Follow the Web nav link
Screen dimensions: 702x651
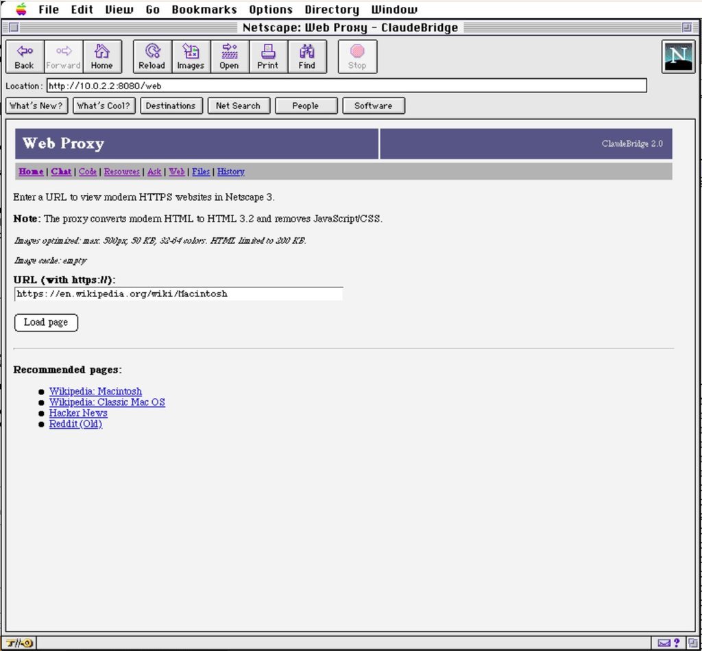[176, 171]
